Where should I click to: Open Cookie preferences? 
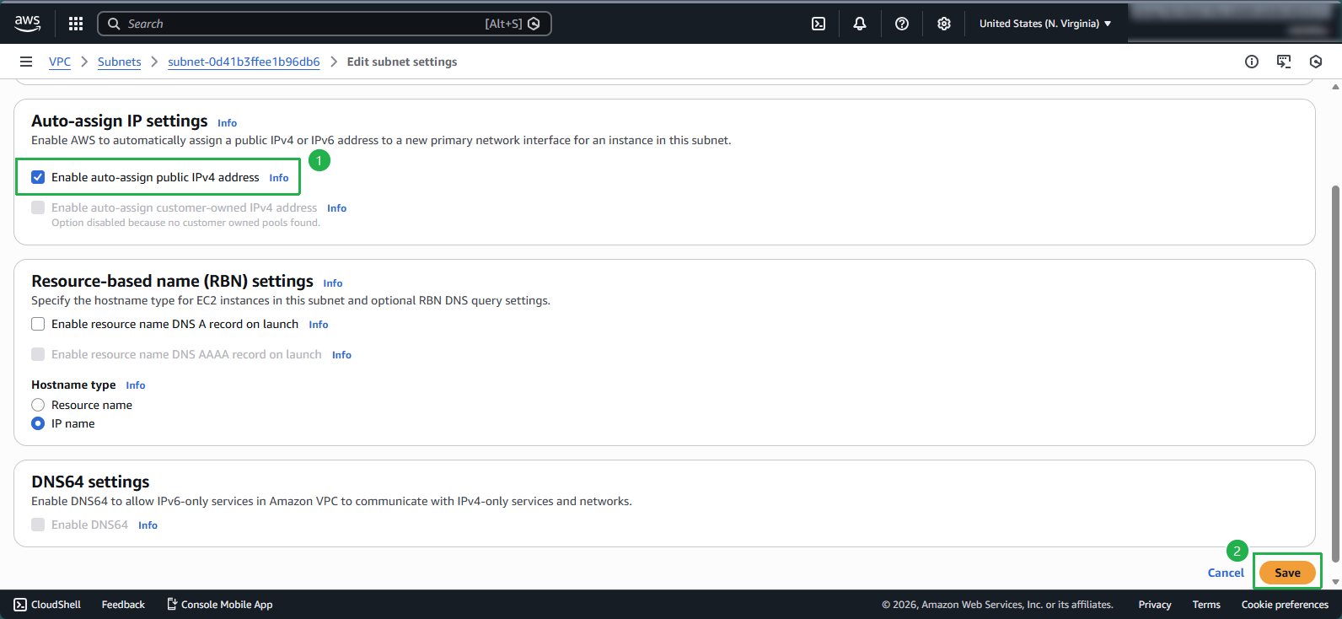(x=1285, y=605)
